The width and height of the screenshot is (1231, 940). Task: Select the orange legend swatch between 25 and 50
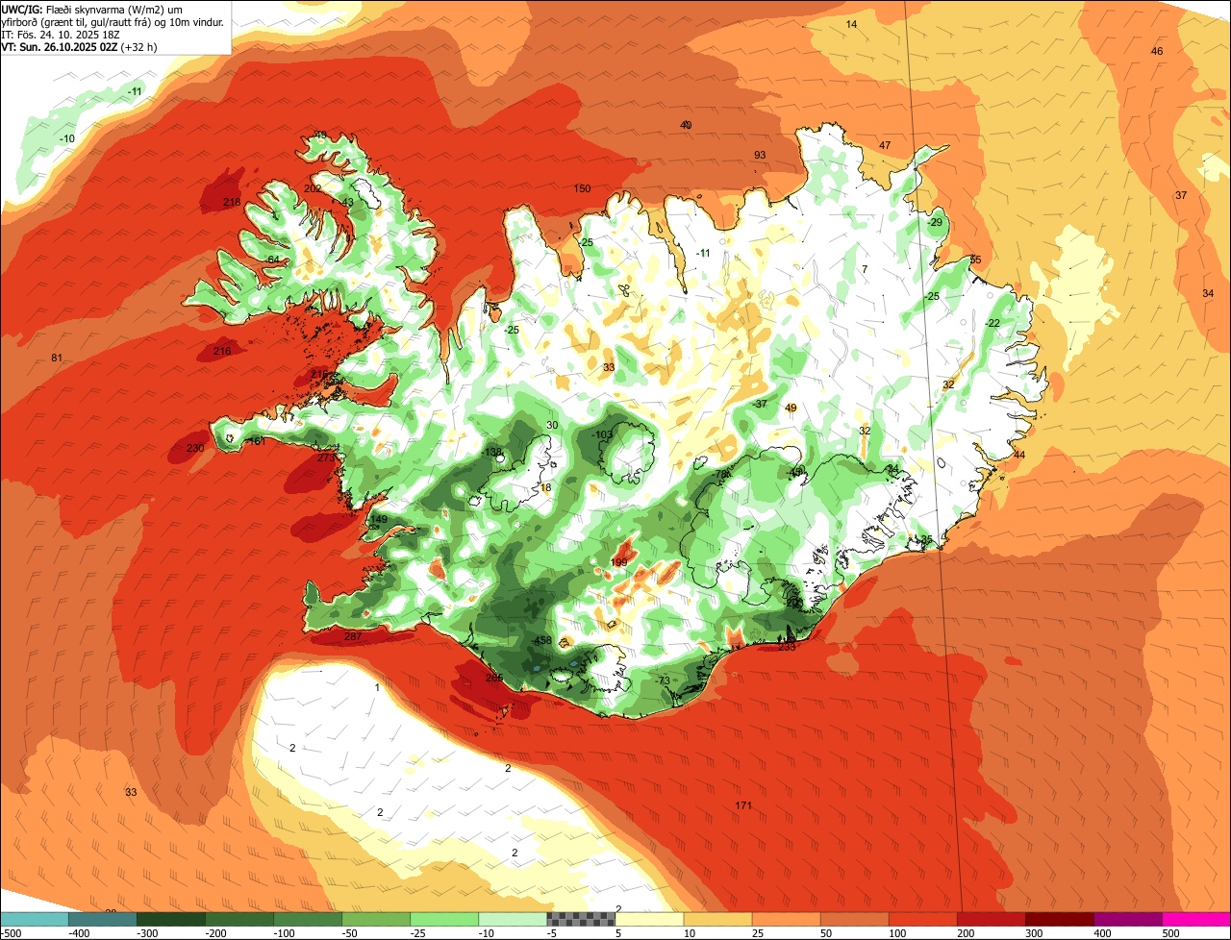(x=786, y=919)
